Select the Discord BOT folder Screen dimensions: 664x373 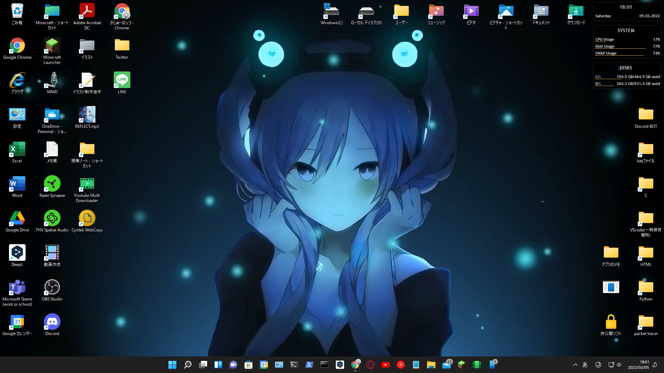(x=646, y=118)
